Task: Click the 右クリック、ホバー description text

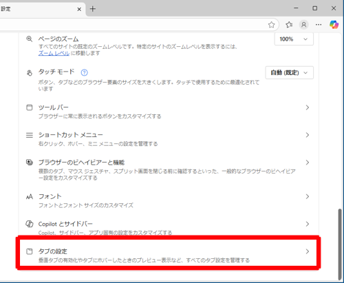Action: (x=98, y=144)
